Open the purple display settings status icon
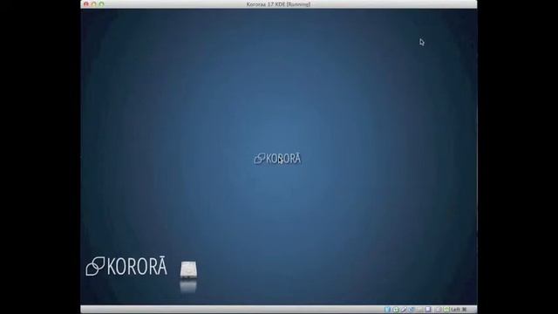 pyautogui.click(x=428, y=310)
